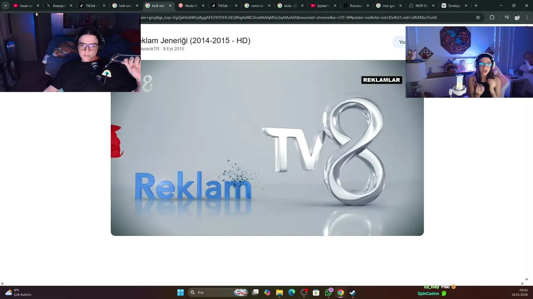Click the '9 Eyl 2015' upload date text
Screen dimensions: 533x299
click(x=174, y=49)
